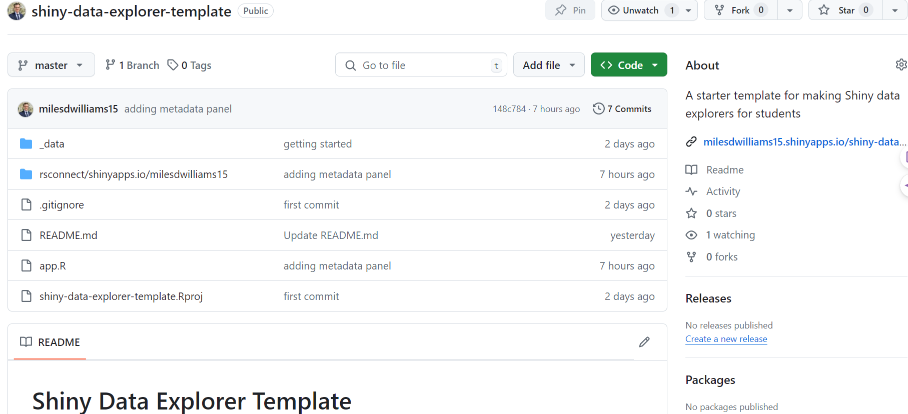
Task: Click the pencil icon to edit README
Action: tap(644, 342)
